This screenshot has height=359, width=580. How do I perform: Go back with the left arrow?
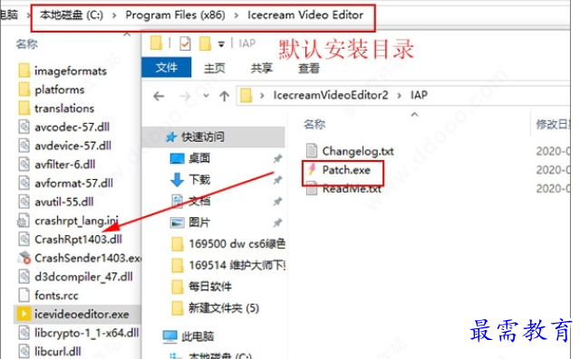point(159,96)
